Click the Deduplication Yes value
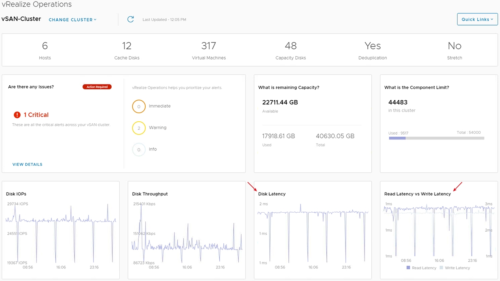 373,46
